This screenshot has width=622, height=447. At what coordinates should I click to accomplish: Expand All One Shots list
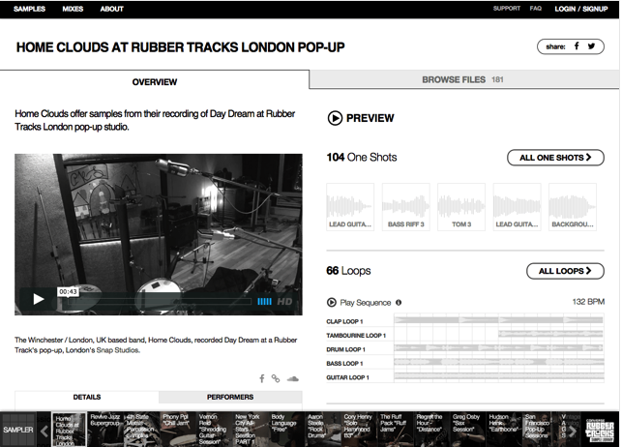[555, 157]
